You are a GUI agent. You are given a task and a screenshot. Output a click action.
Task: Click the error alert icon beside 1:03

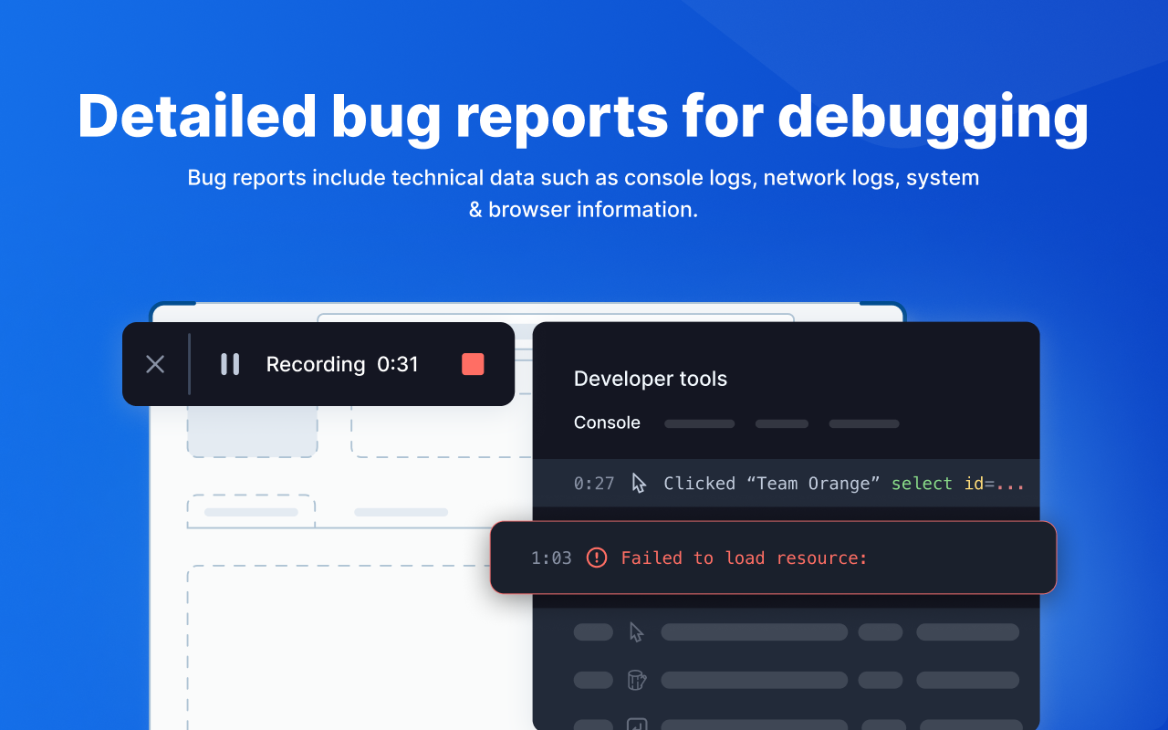[x=597, y=558]
